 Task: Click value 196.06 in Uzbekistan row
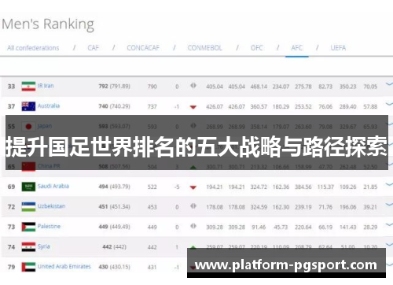point(348,207)
